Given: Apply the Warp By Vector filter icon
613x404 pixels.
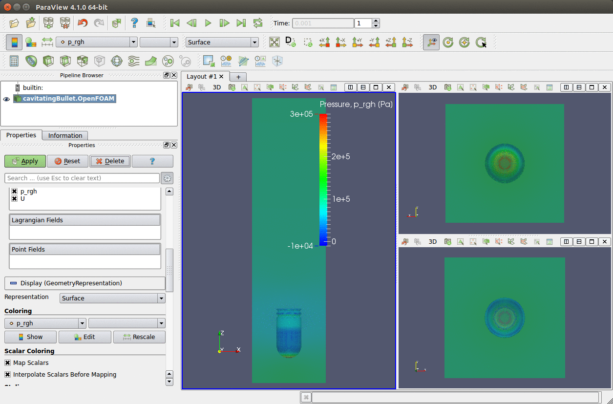Looking at the screenshot, I should pyautogui.click(x=151, y=61).
